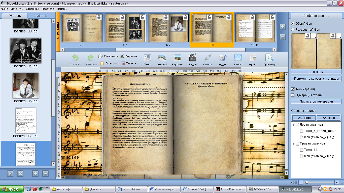This screenshot has width=344, height=193.
Task: Paste using Вставить clipboard icon
Action: (x=108, y=63)
